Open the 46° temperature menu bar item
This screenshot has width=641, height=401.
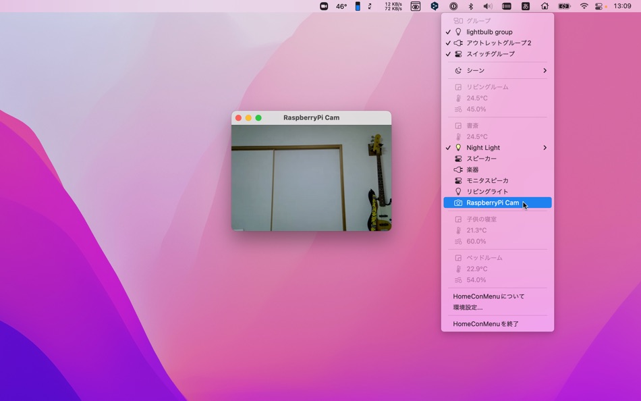click(x=341, y=6)
